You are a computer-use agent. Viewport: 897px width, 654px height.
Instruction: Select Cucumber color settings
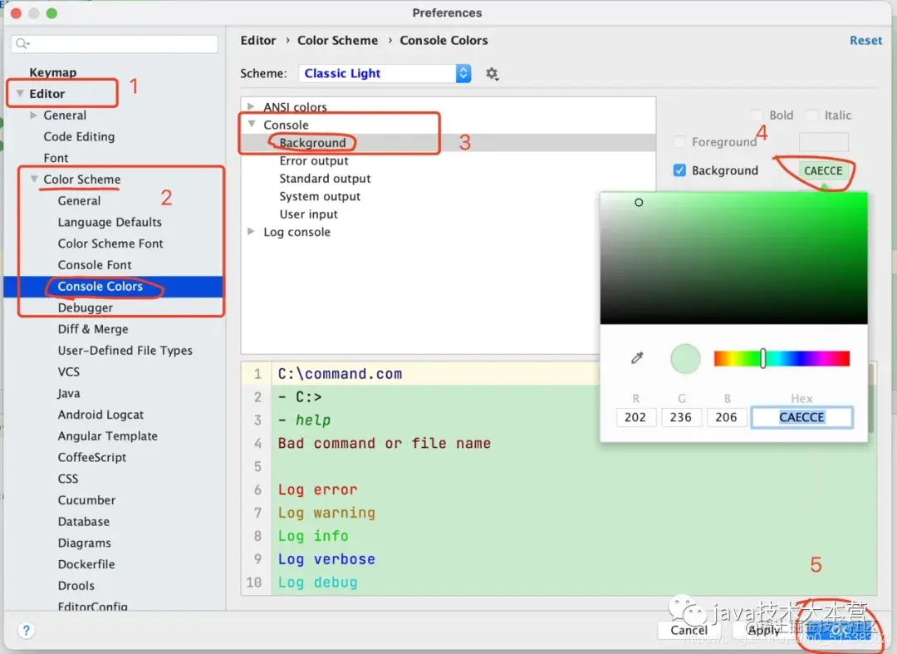point(86,500)
